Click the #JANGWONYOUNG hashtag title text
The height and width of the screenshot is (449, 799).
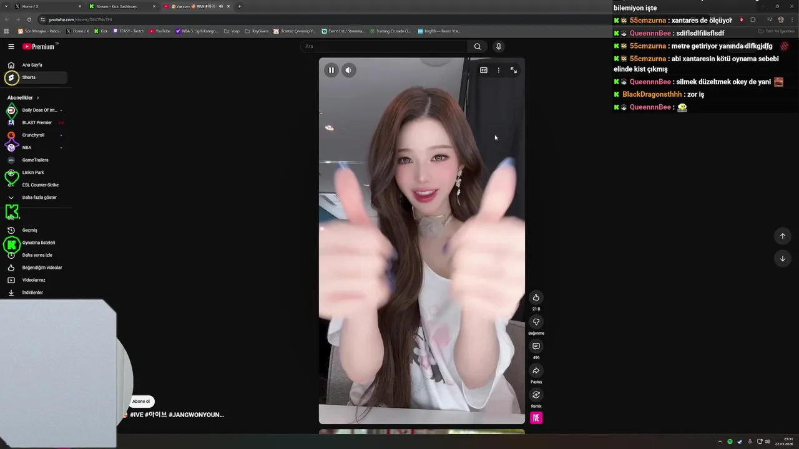195,415
